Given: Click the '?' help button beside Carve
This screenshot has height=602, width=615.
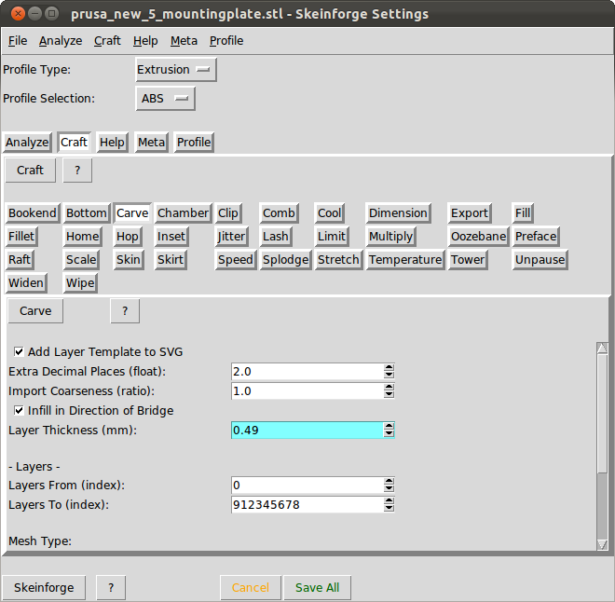Looking at the screenshot, I should (x=125, y=310).
